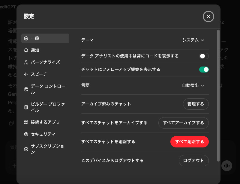The image size is (240, 184).
Task: Click the database icon beside データ コントロール
Action: pos(26,89)
